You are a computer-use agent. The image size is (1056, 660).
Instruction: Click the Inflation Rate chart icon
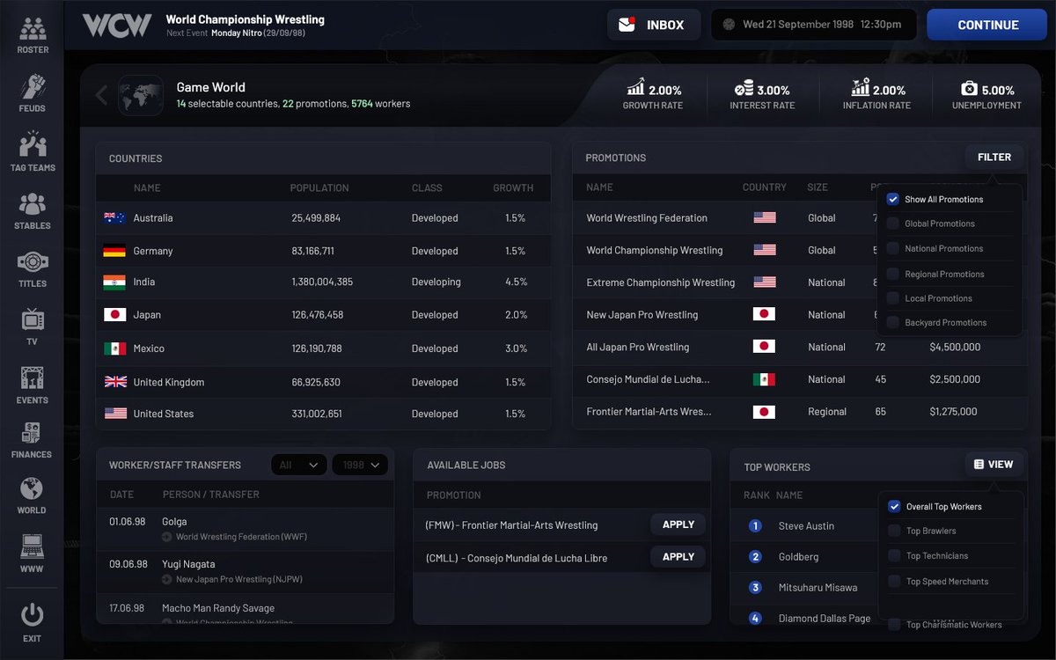pyautogui.click(x=860, y=88)
